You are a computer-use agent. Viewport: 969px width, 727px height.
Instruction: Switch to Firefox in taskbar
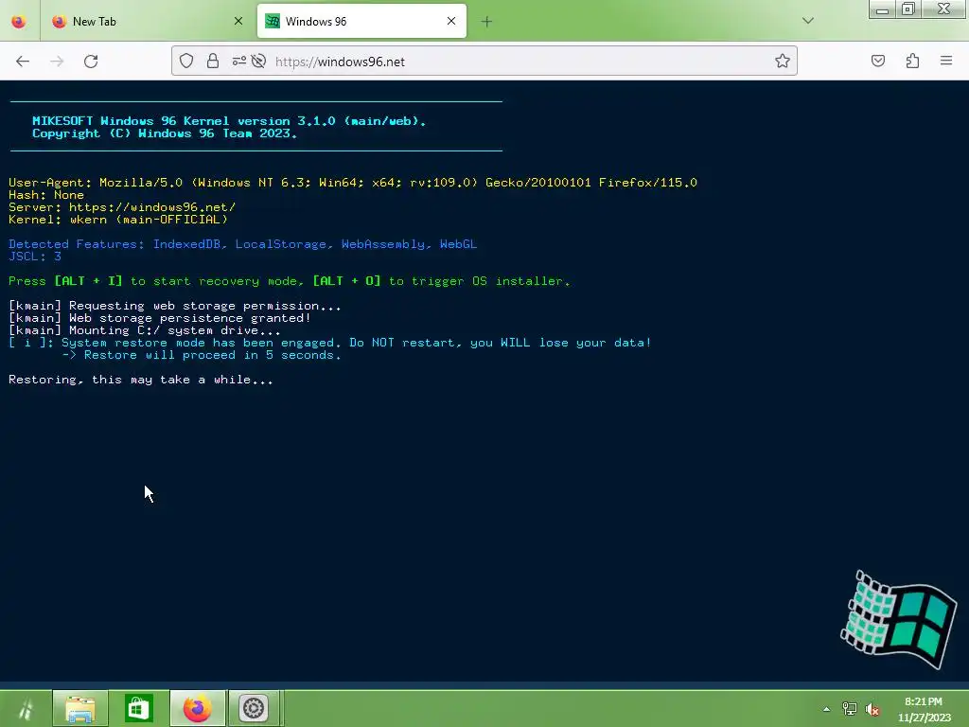coord(198,708)
